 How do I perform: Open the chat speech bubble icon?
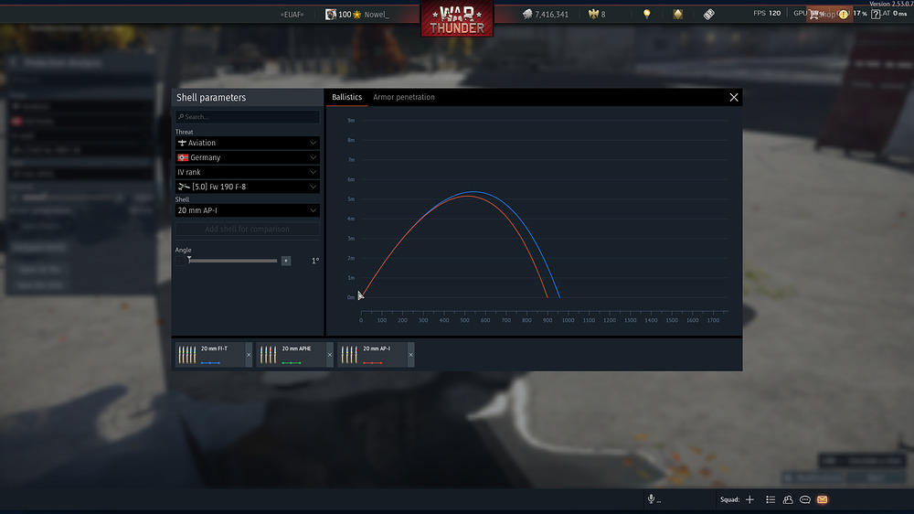(x=805, y=499)
